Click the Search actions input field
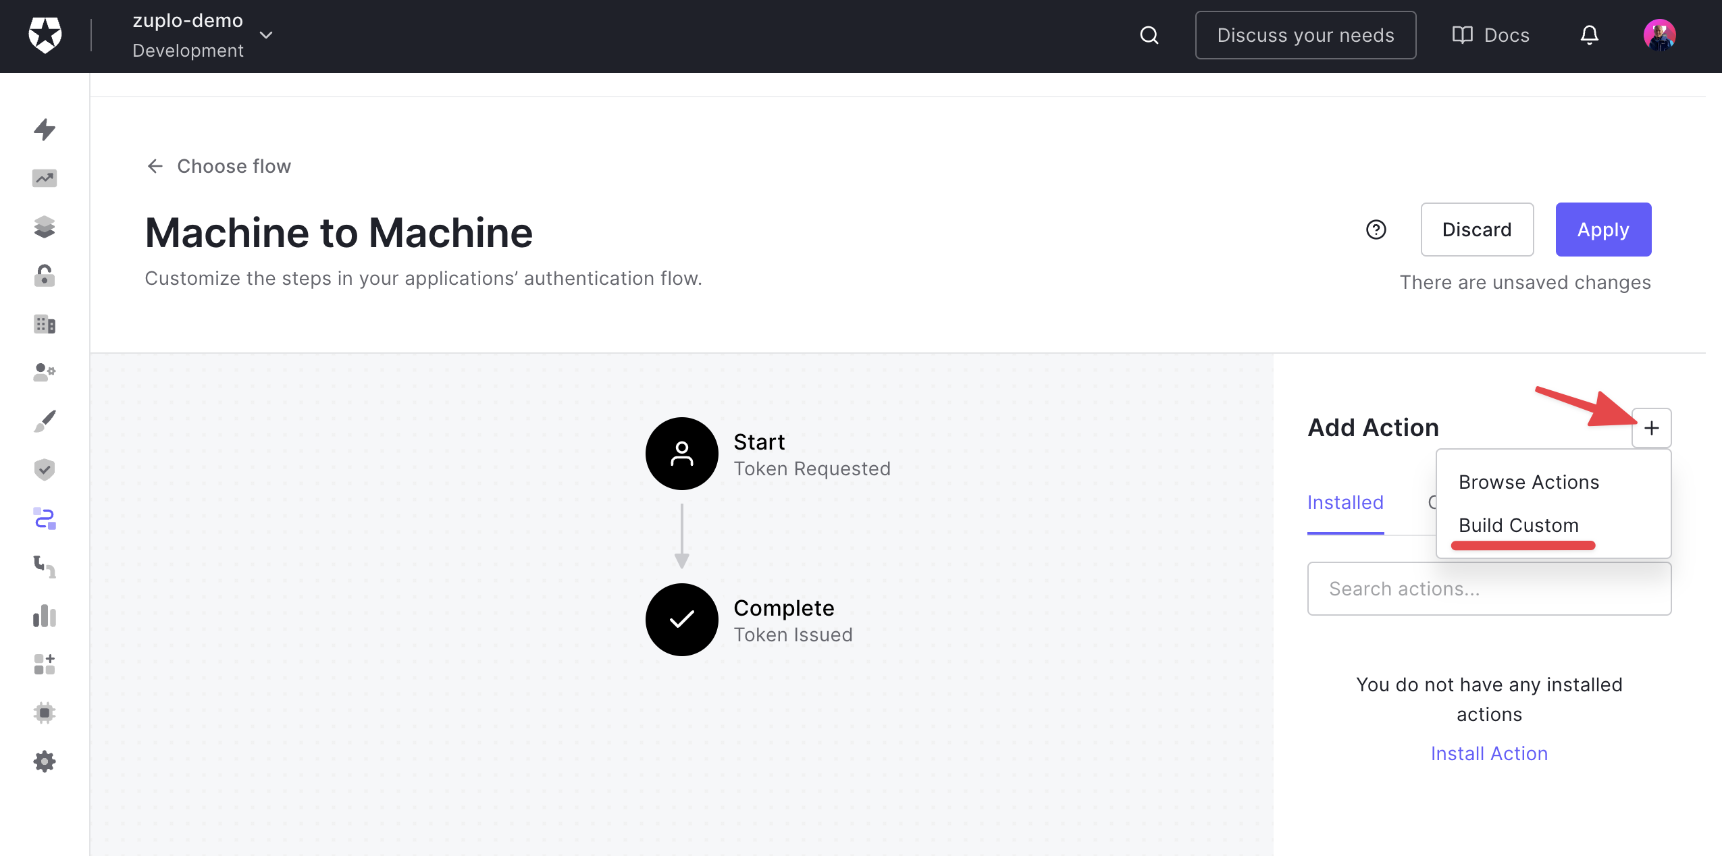 coord(1489,589)
